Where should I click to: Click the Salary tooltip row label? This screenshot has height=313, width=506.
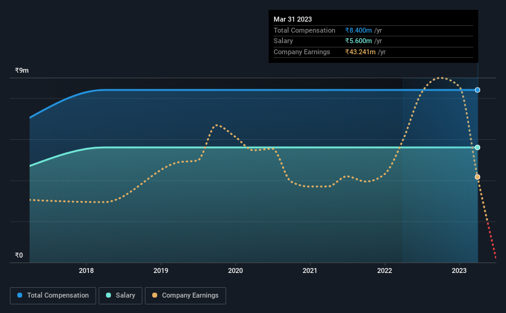pyautogui.click(x=284, y=41)
